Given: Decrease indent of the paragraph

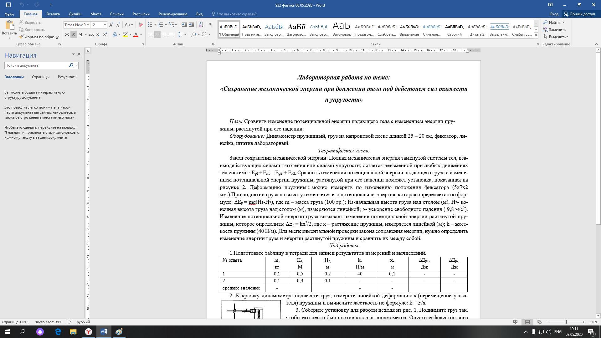Looking at the screenshot, I should (x=185, y=25).
